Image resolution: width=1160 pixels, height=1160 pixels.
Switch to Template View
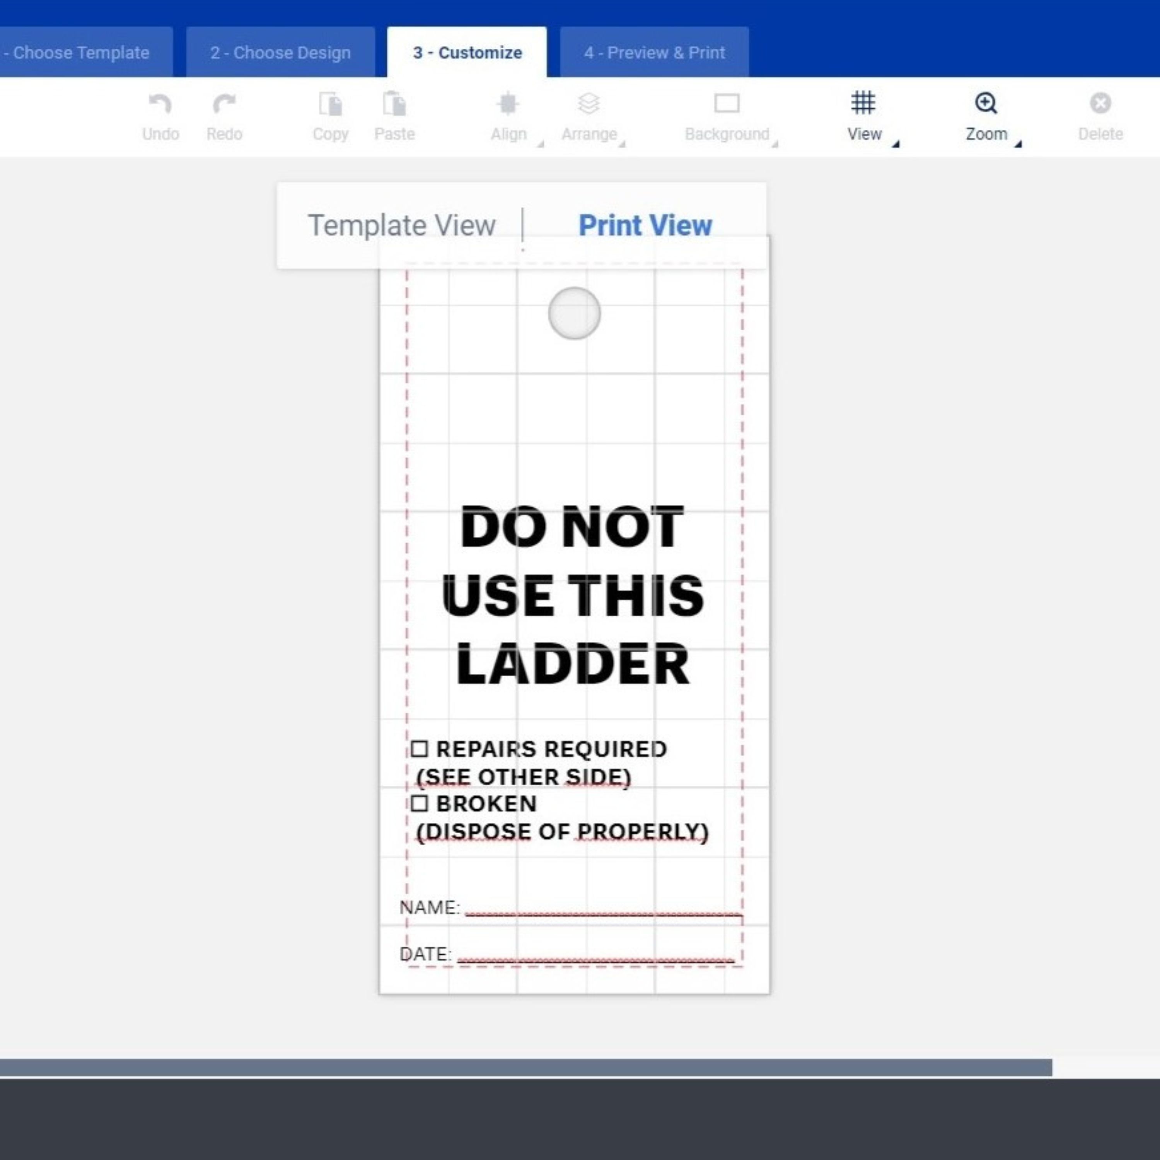point(402,226)
